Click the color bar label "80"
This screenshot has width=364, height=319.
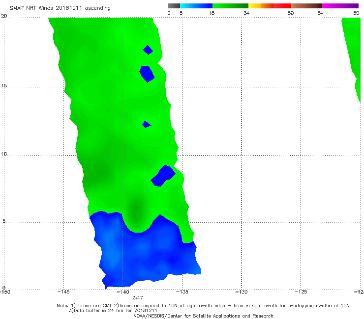[356, 13]
